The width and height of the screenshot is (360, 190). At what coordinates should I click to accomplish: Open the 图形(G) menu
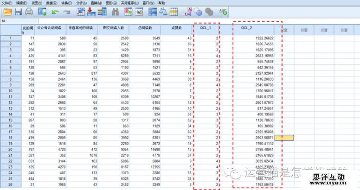111,3
